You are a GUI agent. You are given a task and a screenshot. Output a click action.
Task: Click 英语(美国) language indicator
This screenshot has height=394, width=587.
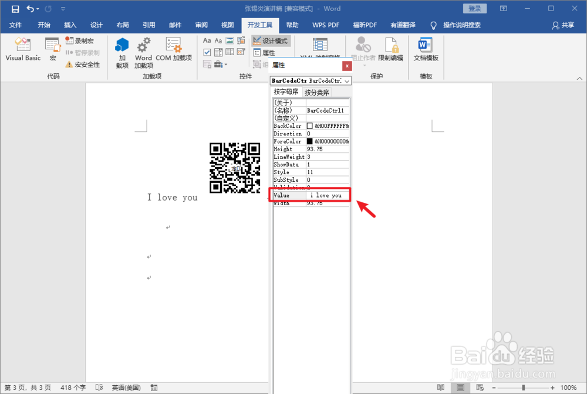point(126,388)
